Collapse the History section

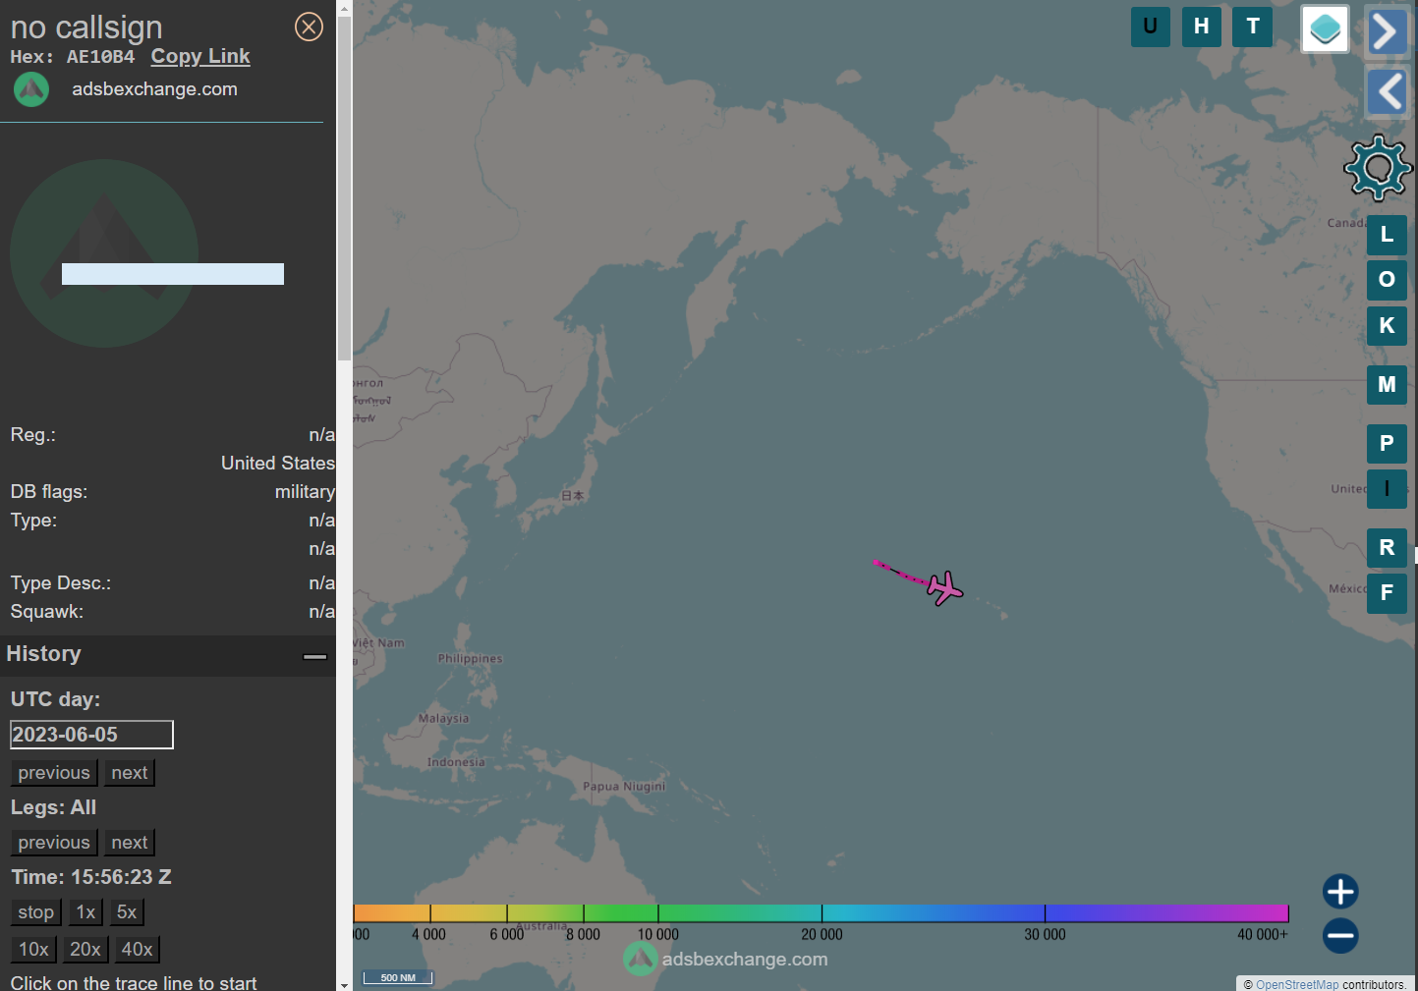coord(314,656)
